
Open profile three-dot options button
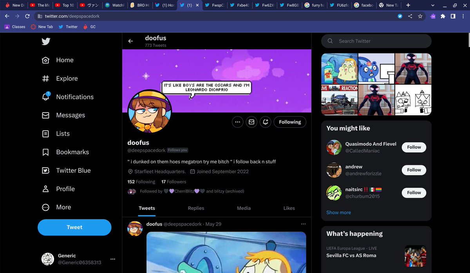(x=237, y=122)
